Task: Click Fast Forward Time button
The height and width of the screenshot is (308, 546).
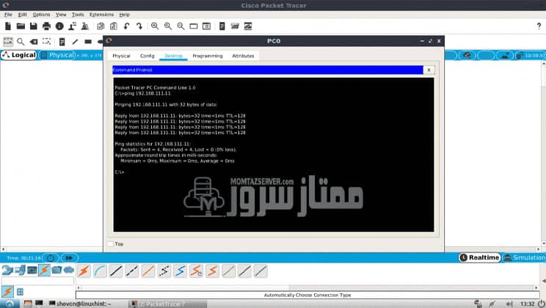Action: click(x=69, y=258)
